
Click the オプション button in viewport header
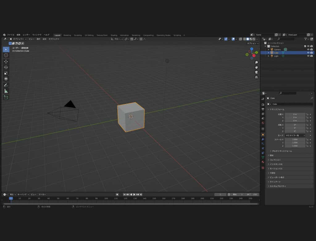pos(252,43)
